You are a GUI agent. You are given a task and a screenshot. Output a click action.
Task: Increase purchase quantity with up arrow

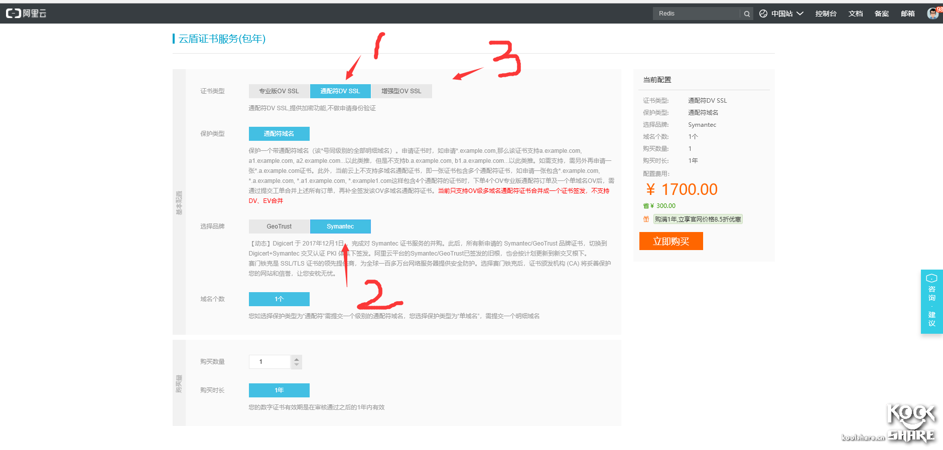click(297, 359)
